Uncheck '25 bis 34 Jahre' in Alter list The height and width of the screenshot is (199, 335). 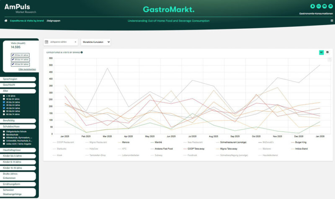(4, 102)
